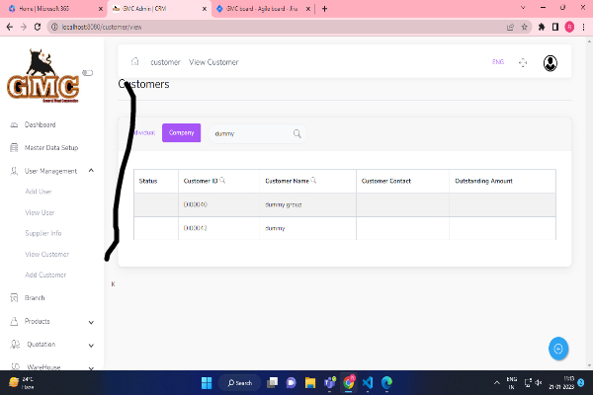Toggle the sidebar collapse switch near logo
Screen dimensions: 593x395
pos(87,72)
